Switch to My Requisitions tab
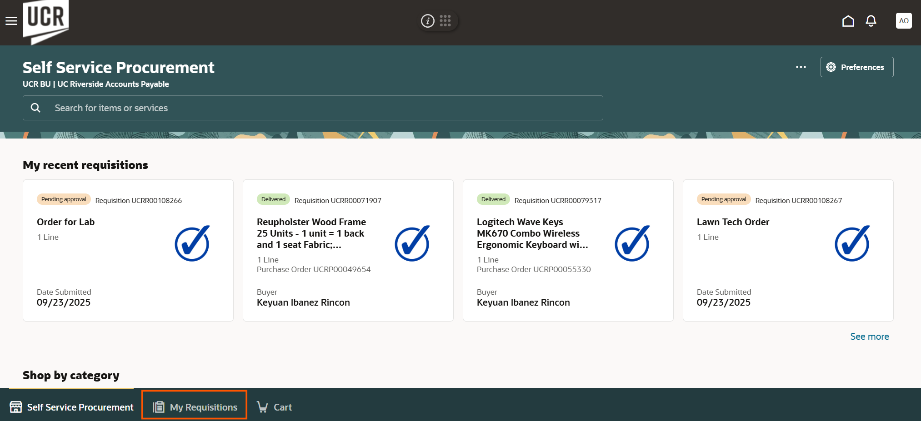 [x=195, y=407]
